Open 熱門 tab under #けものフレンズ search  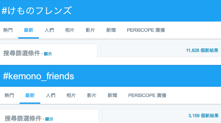(8, 30)
